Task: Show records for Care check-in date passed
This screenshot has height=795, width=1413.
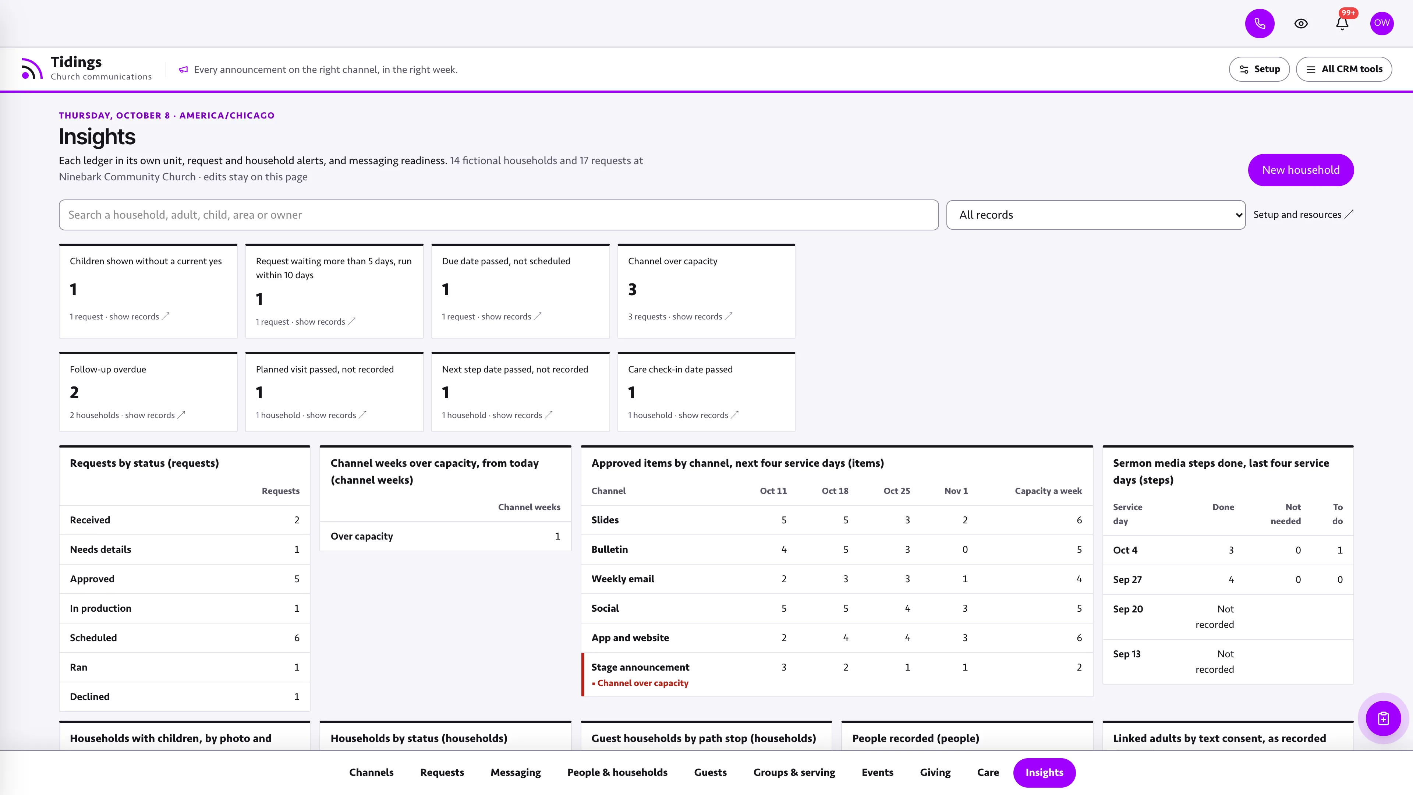Action: [x=683, y=415]
